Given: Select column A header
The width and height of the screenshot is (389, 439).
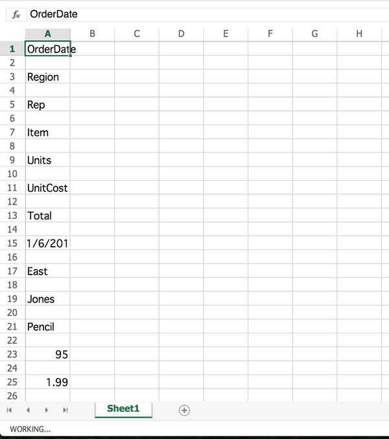Looking at the screenshot, I should point(47,34).
